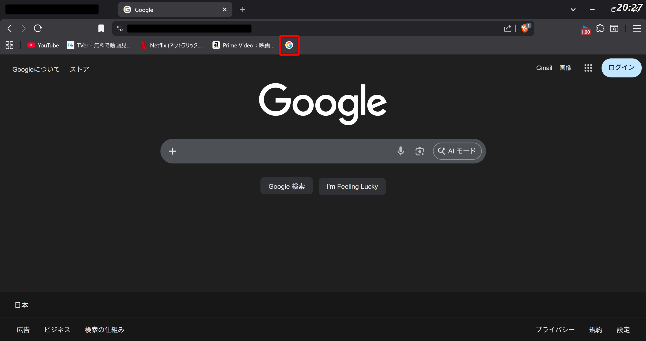646x341 pixels.
Task: Click the 1.00 speed extension icon
Action: coord(585,30)
